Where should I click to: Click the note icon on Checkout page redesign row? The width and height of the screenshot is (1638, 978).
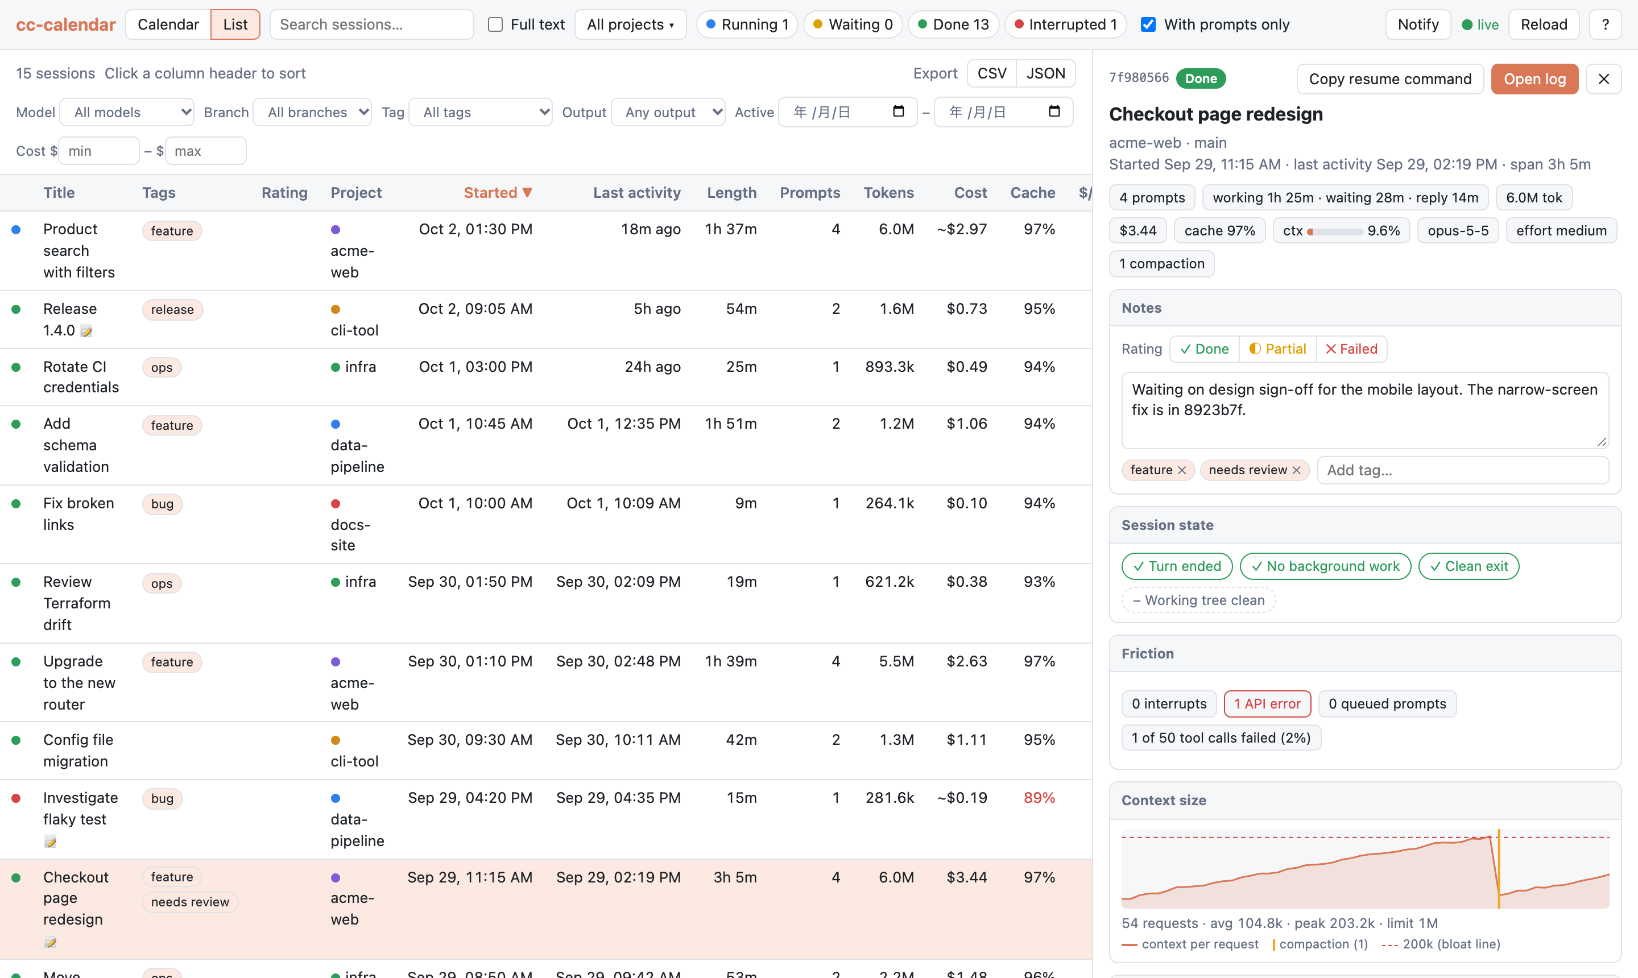(x=50, y=942)
